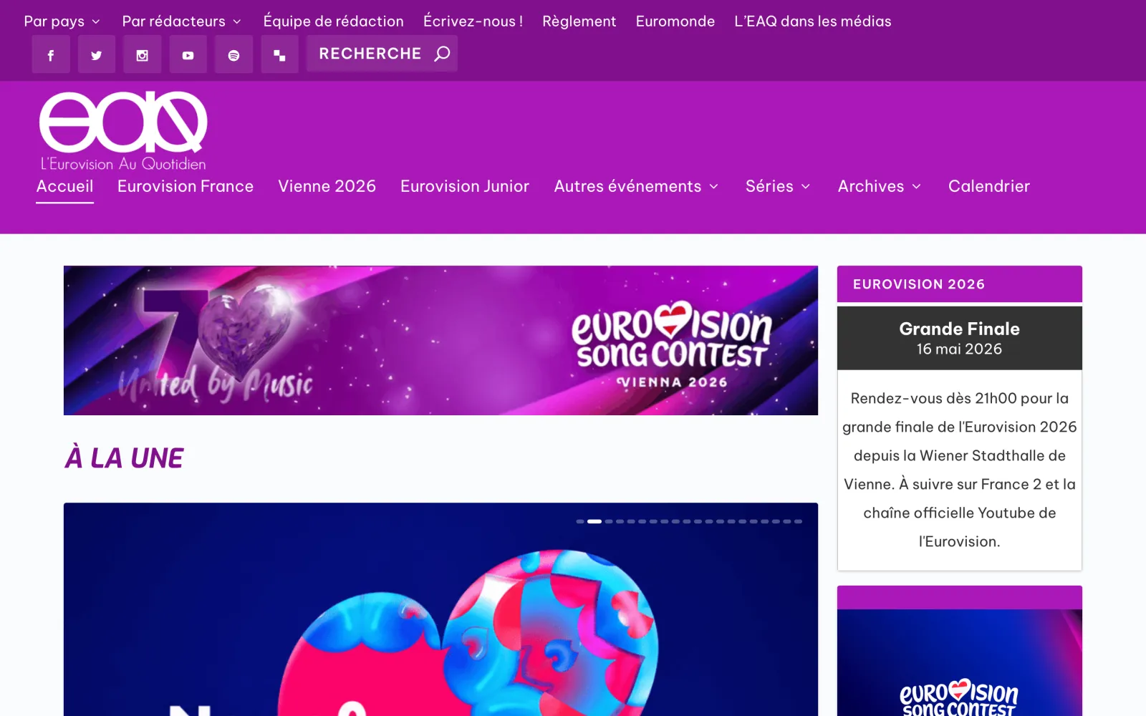
Task: Expand the Par rédacteurs dropdown
Action: (182, 21)
